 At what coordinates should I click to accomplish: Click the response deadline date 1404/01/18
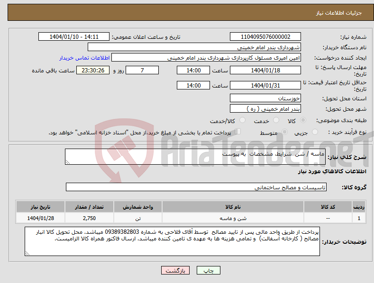tap(265, 70)
